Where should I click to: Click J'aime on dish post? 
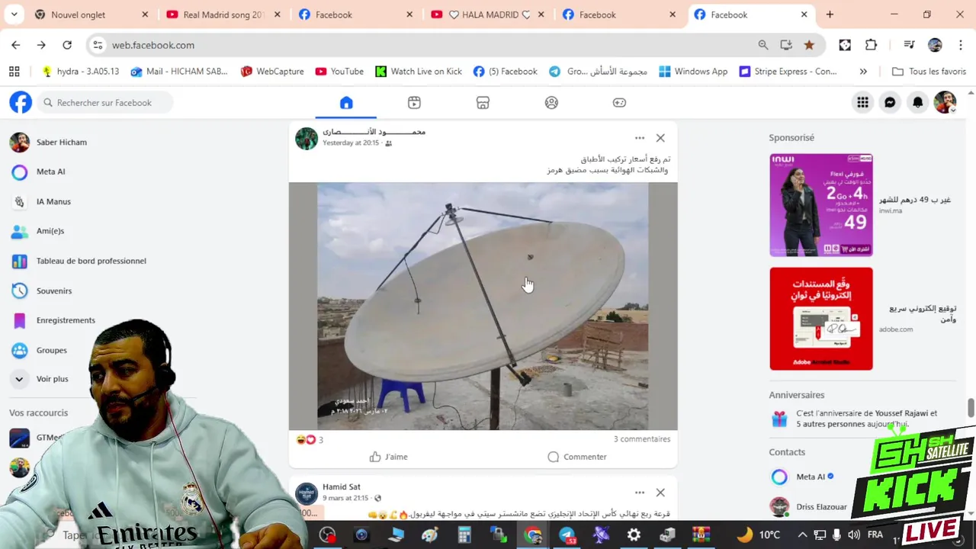tap(389, 457)
